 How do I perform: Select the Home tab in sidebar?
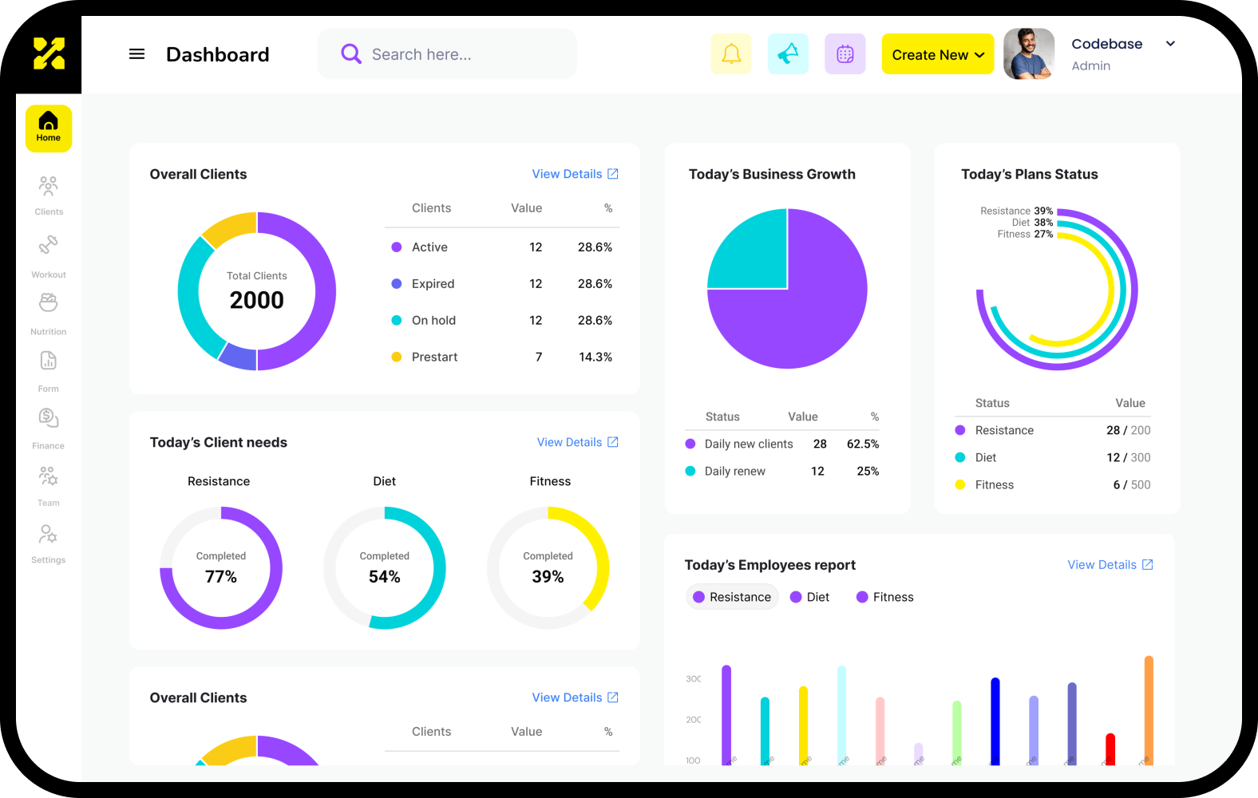(49, 128)
